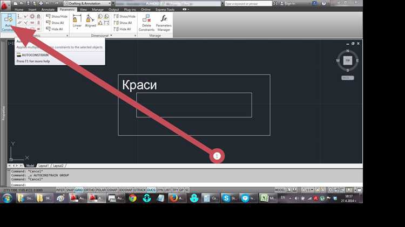Apply the Concentric geometric constraint
Screen dimensions: 405x227
pyautogui.click(x=32, y=17)
